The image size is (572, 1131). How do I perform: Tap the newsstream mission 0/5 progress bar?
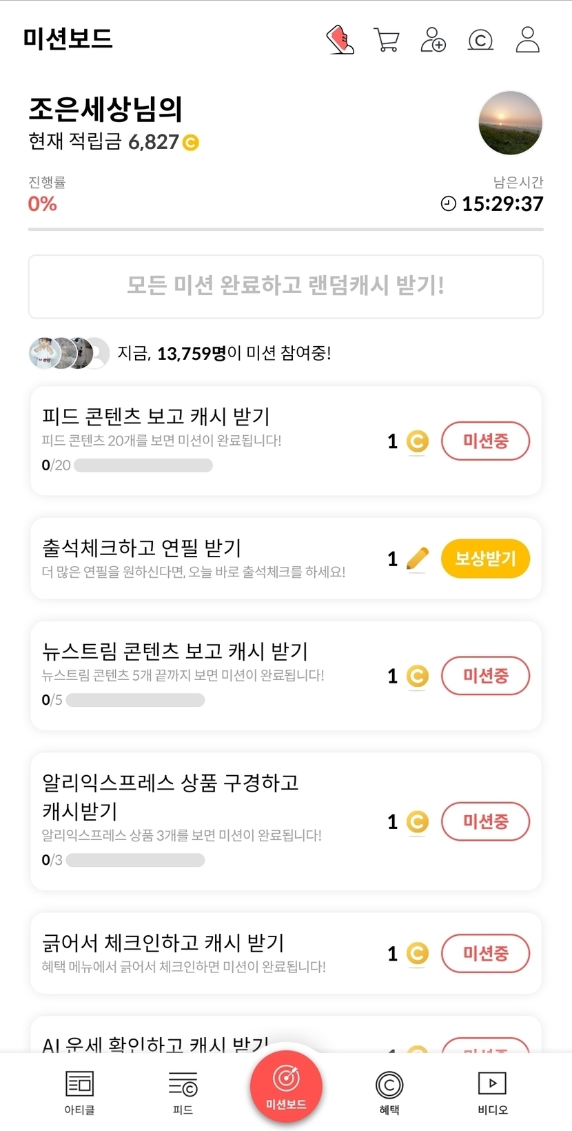[135, 700]
